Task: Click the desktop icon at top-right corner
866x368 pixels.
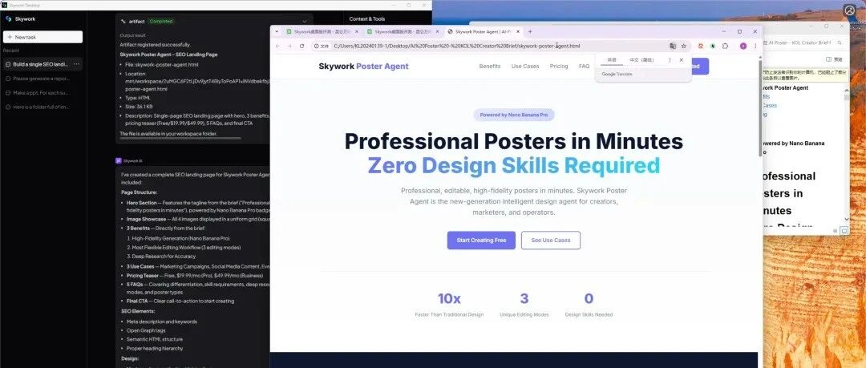Action: (x=849, y=10)
